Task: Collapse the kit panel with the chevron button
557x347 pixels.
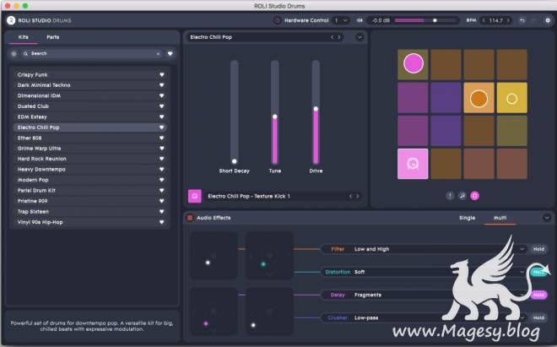Action: (360, 37)
